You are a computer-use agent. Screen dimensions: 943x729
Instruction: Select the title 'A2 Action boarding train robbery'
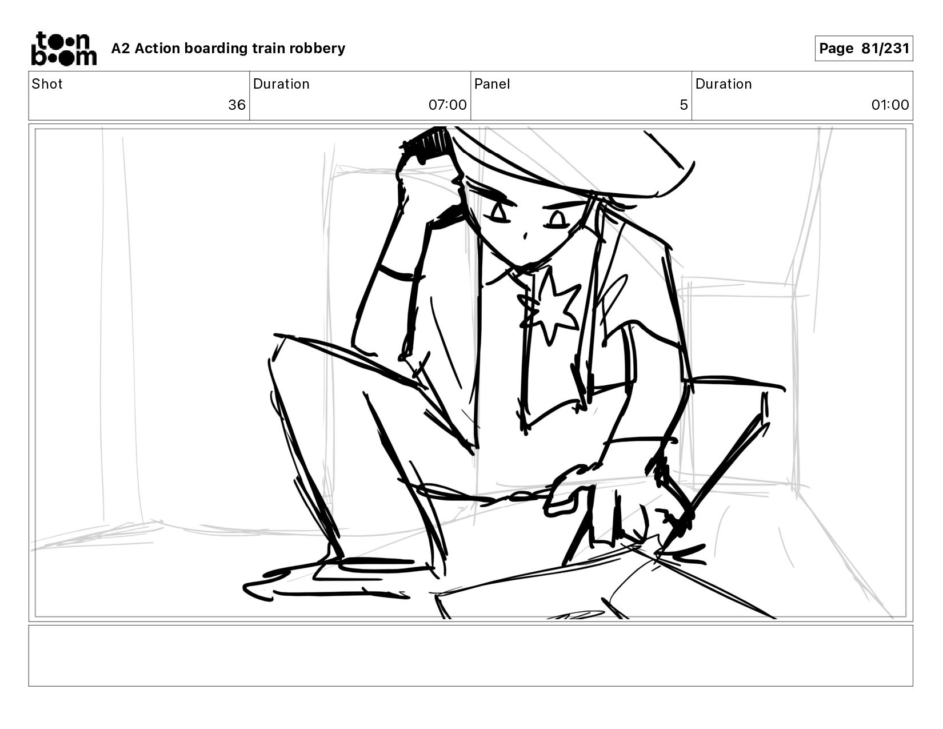coord(228,49)
